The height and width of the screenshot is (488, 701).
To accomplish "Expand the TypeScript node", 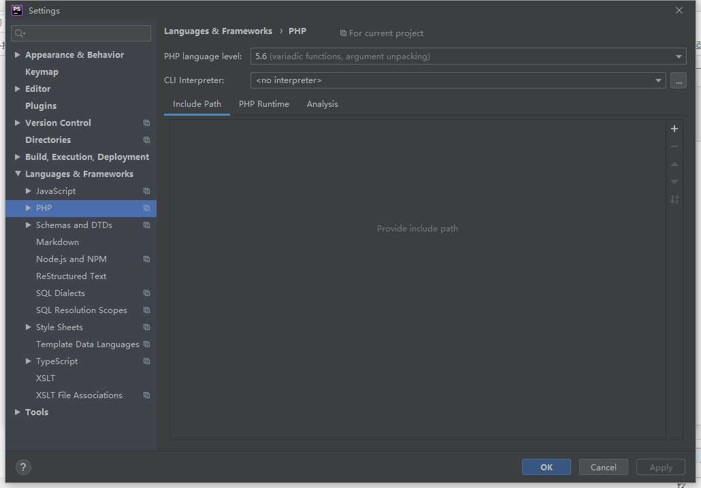I will (x=28, y=361).
